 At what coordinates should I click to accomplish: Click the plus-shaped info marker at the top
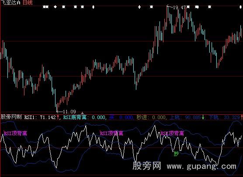tap(139, 7)
